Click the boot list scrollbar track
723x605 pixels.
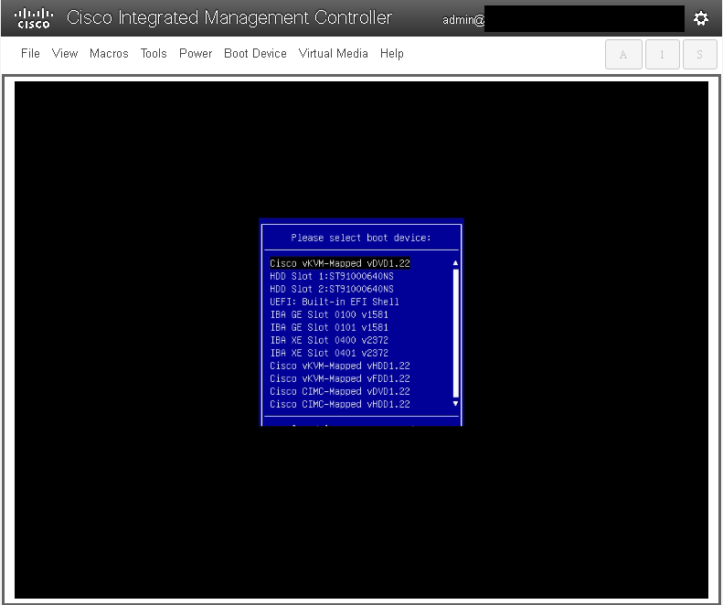[455, 333]
